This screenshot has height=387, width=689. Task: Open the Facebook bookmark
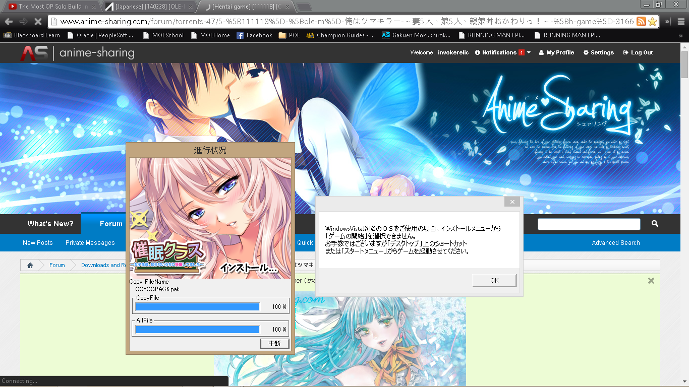point(254,35)
